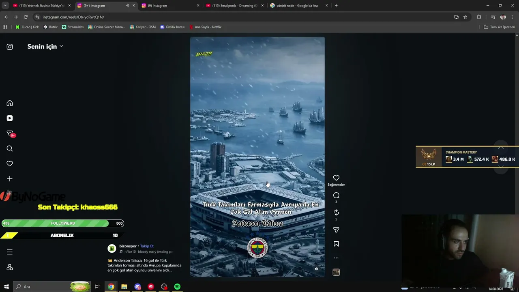Go to Instagram Home via house icon
The height and width of the screenshot is (292, 519).
[x=10, y=103]
